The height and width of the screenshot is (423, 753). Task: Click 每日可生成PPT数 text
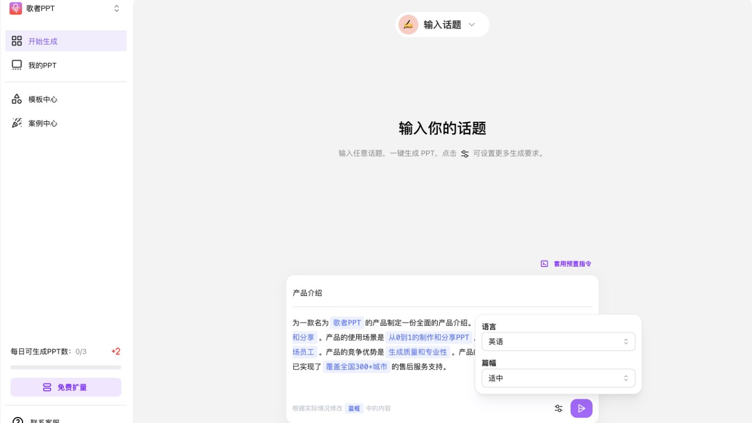pyautogui.click(x=41, y=351)
